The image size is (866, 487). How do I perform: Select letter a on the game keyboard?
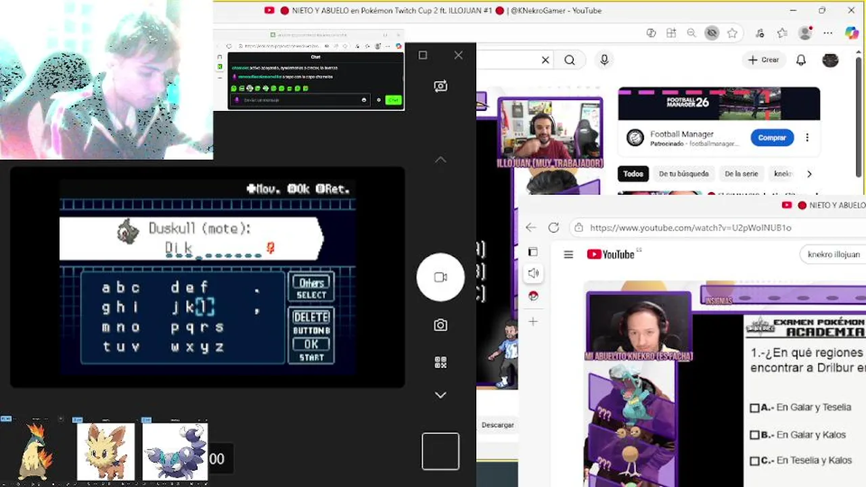(x=106, y=288)
